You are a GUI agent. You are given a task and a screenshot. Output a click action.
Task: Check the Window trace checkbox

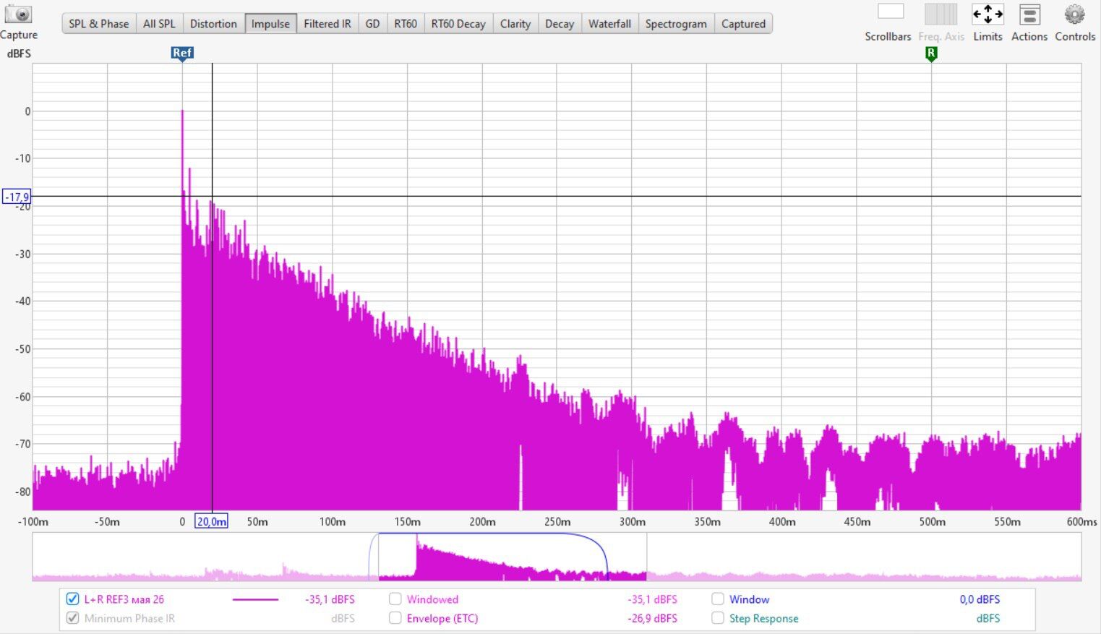tap(718, 599)
